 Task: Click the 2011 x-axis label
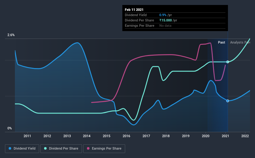click(27, 136)
